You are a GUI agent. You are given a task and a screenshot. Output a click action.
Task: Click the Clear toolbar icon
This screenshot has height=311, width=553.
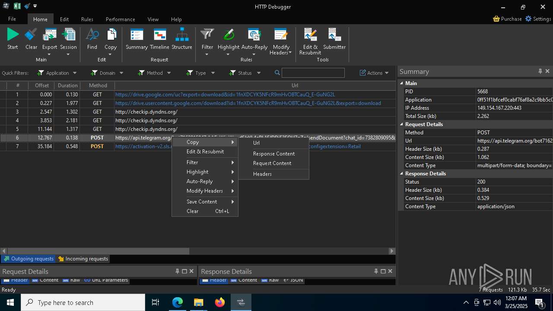31,35
